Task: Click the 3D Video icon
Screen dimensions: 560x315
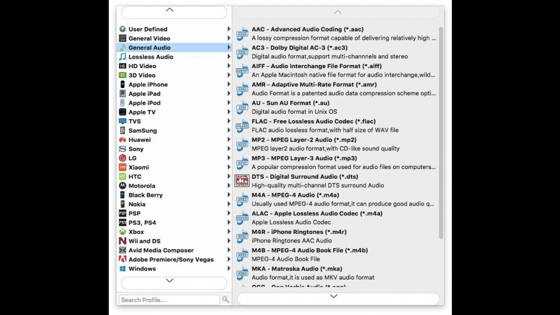Action: tap(122, 75)
